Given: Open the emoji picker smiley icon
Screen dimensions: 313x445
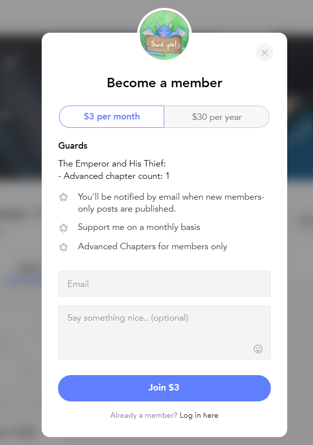Looking at the screenshot, I should (x=258, y=349).
